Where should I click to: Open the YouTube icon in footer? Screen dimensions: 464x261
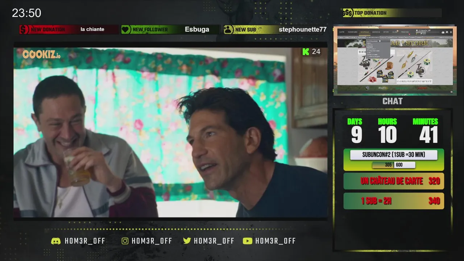click(248, 241)
